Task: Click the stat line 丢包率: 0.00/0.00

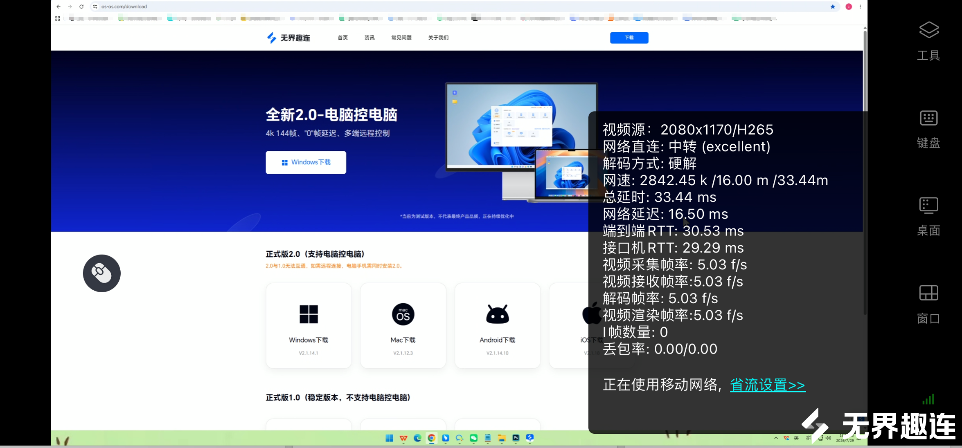Action: click(x=660, y=349)
